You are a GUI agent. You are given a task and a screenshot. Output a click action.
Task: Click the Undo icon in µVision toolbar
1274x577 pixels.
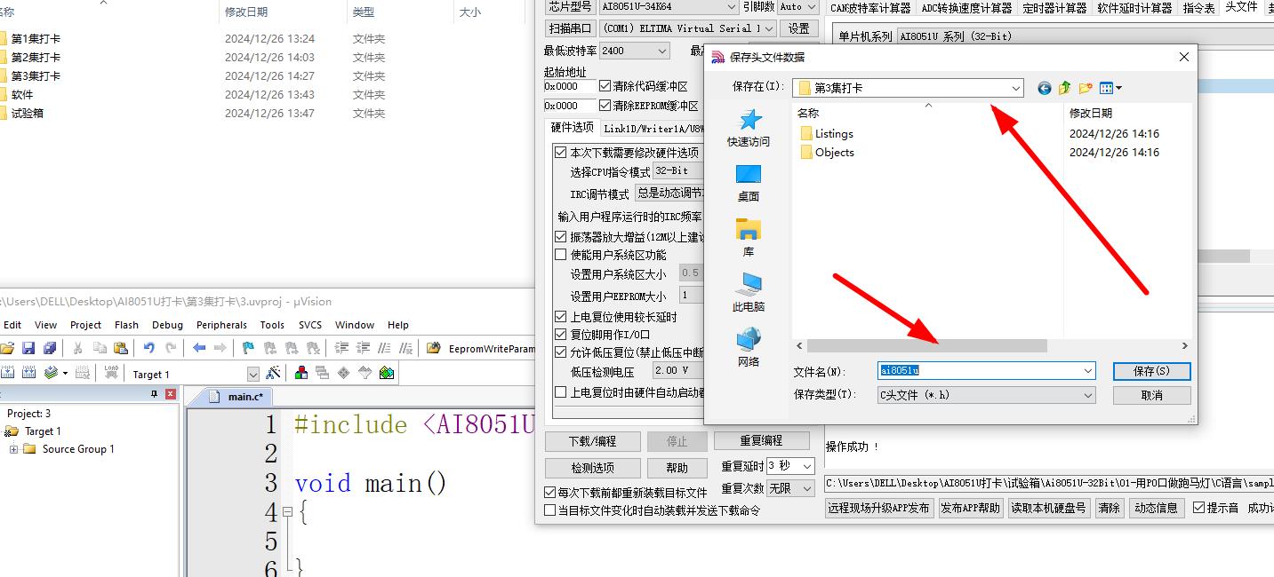pyautogui.click(x=149, y=348)
